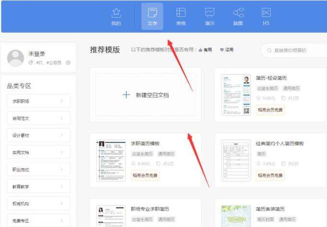The height and width of the screenshot is (227, 327).
Task: Expand the 设计素材 category chevron
Action: click(61, 135)
